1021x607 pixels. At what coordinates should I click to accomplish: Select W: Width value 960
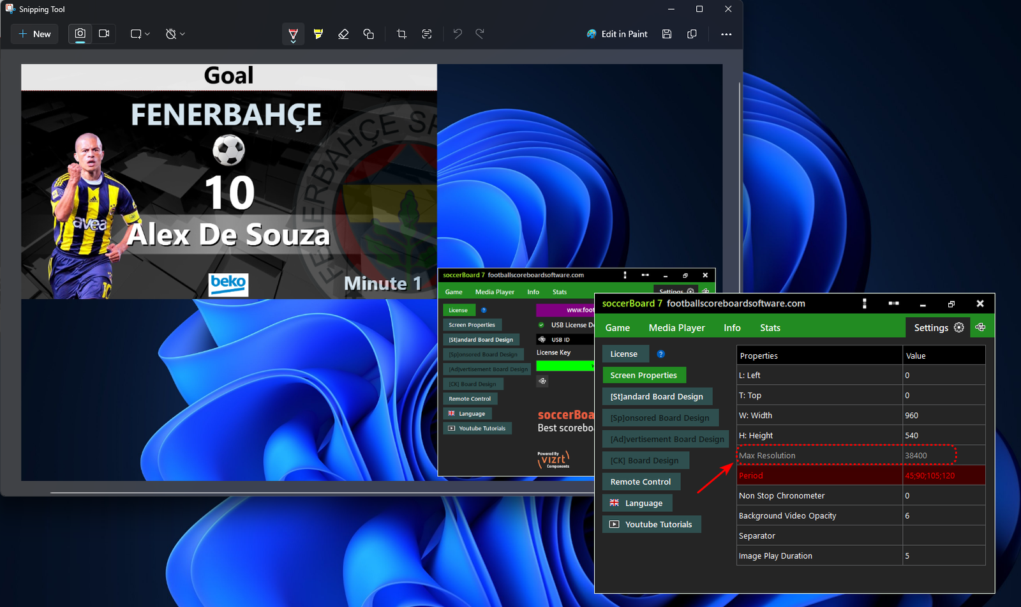[944, 416]
